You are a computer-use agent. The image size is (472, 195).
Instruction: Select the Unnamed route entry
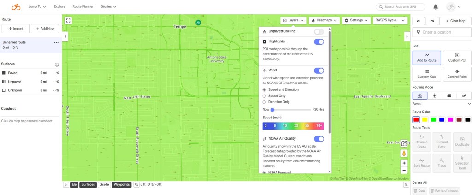pos(31,45)
